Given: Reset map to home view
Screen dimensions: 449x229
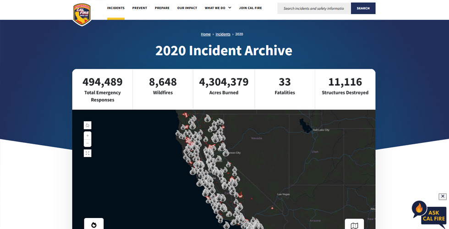Looking at the screenshot, I should 88,125.
